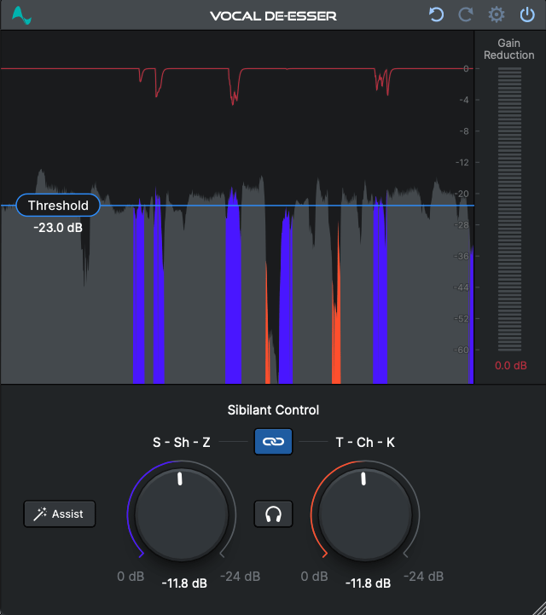This screenshot has height=615, width=546.
Task: Click the T - Ch - K label
Action: tap(365, 443)
